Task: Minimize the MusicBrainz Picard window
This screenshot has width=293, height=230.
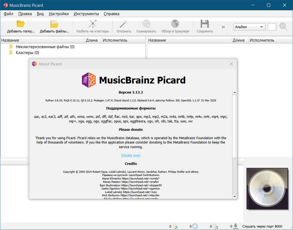Action: [253, 5]
